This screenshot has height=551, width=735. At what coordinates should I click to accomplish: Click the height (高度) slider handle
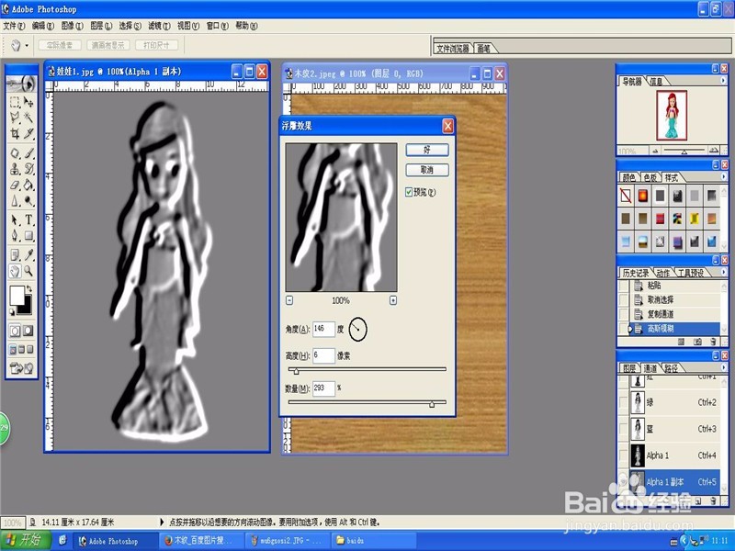[x=296, y=371]
